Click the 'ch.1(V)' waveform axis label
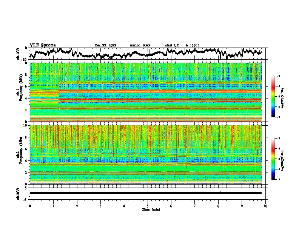 18,54
